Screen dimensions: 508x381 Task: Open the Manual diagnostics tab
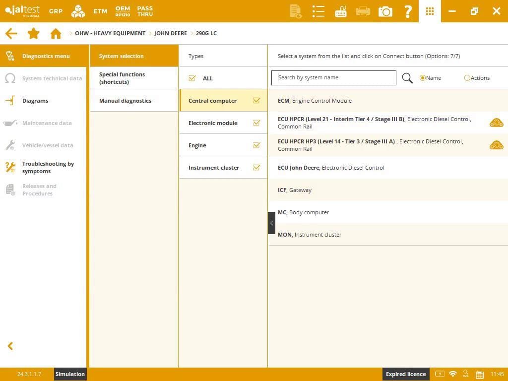tap(125, 101)
